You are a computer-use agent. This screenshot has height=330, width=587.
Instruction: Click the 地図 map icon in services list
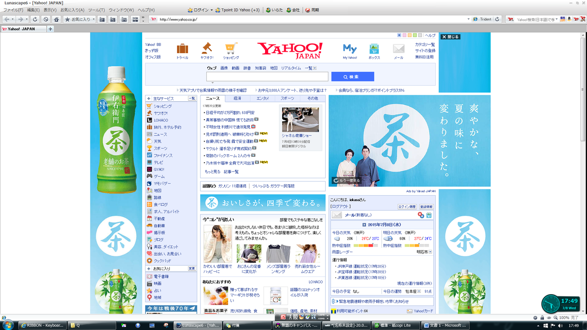click(x=149, y=190)
